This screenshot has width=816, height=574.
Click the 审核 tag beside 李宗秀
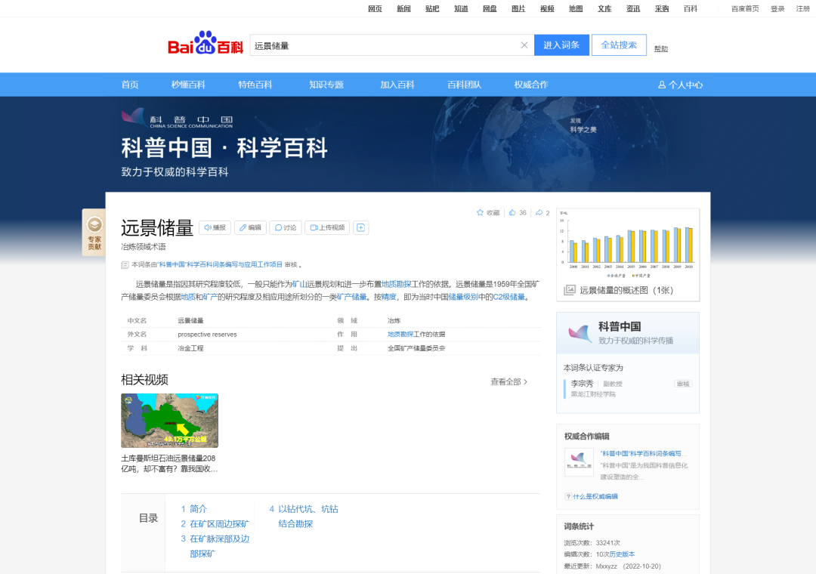(683, 384)
